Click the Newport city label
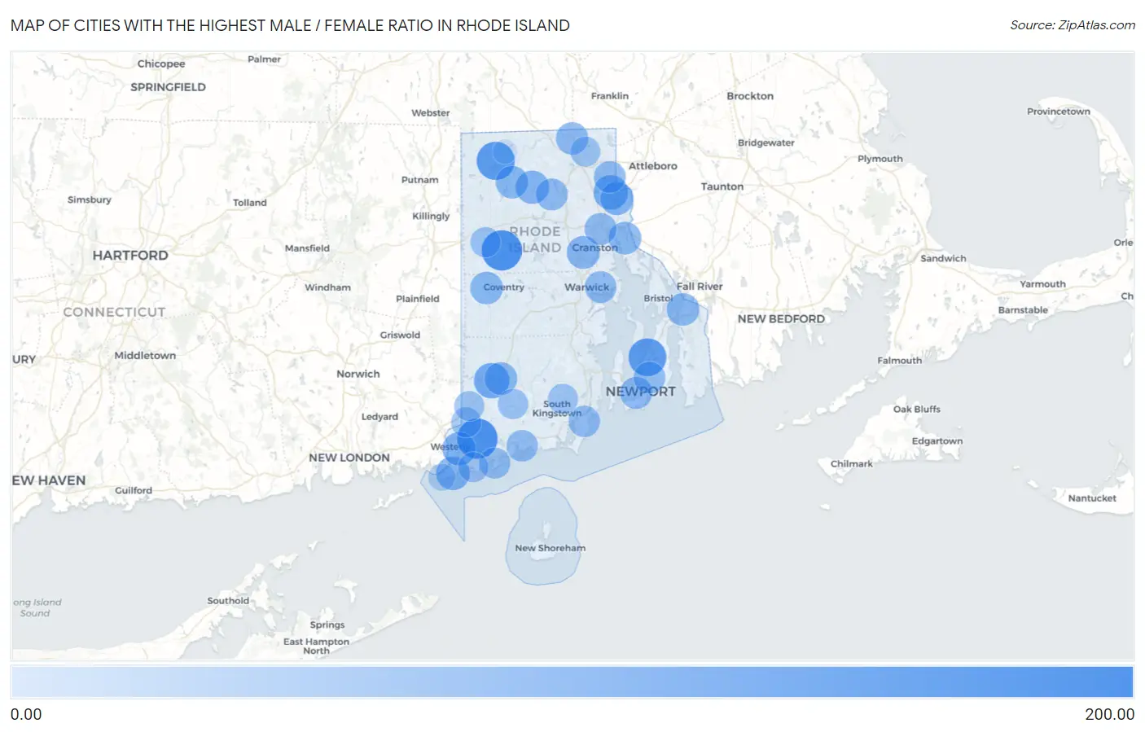1145x732 pixels. click(641, 392)
